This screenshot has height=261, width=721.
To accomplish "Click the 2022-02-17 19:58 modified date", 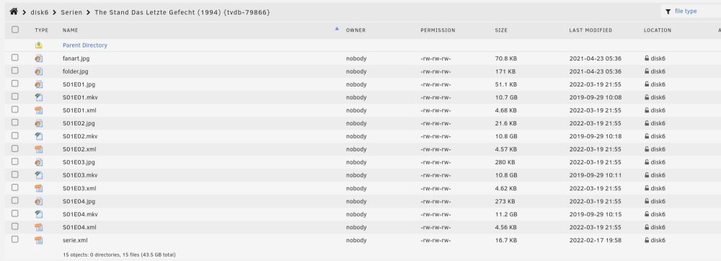I will point(595,240).
